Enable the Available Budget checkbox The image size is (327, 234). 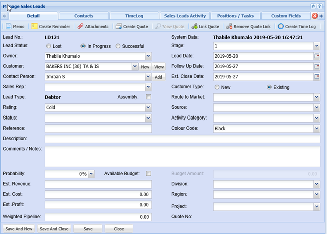[x=148, y=174]
